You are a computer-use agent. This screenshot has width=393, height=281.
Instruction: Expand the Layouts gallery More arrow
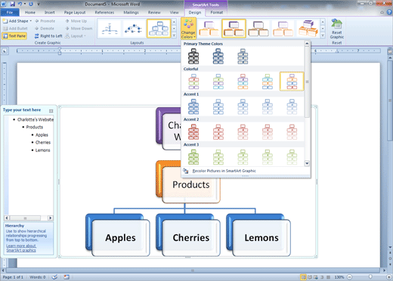[174, 36]
